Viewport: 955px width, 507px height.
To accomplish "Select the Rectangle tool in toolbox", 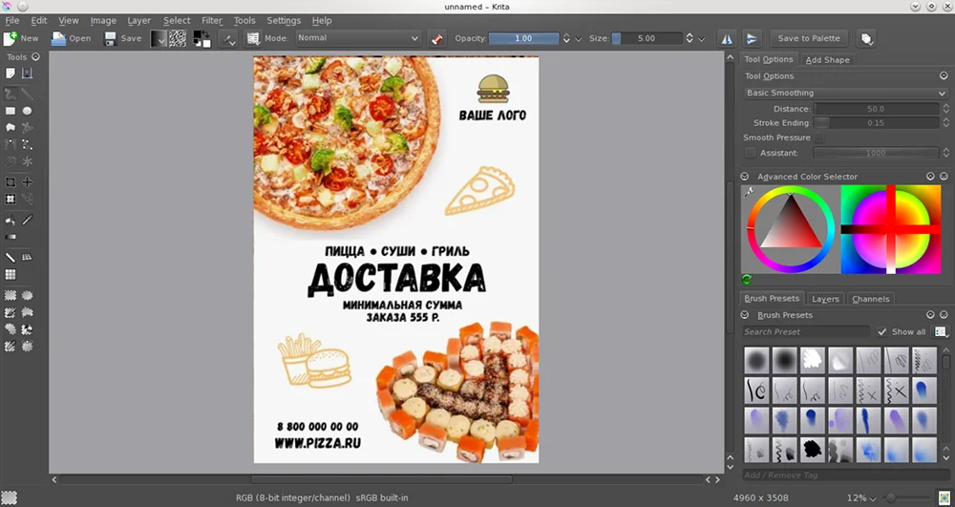I will [x=11, y=111].
